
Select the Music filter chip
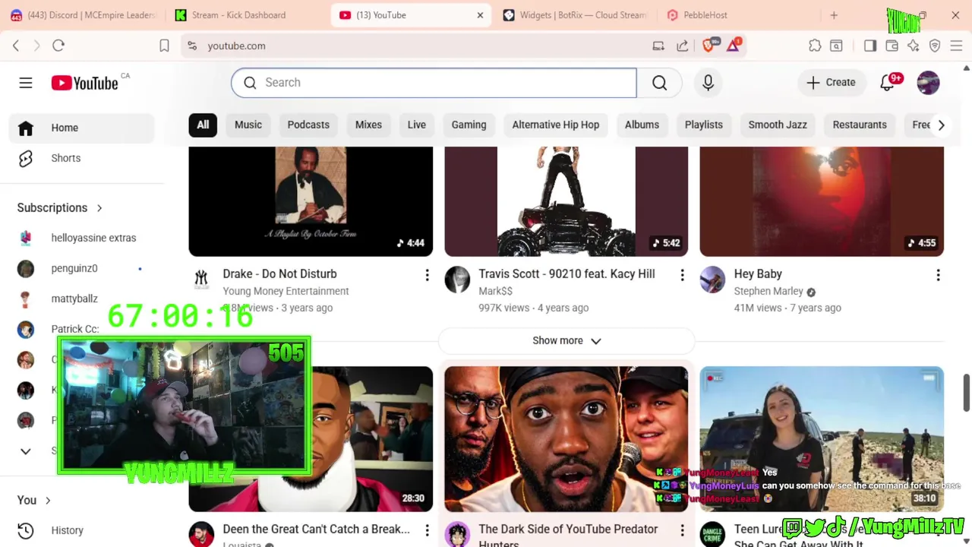click(248, 125)
